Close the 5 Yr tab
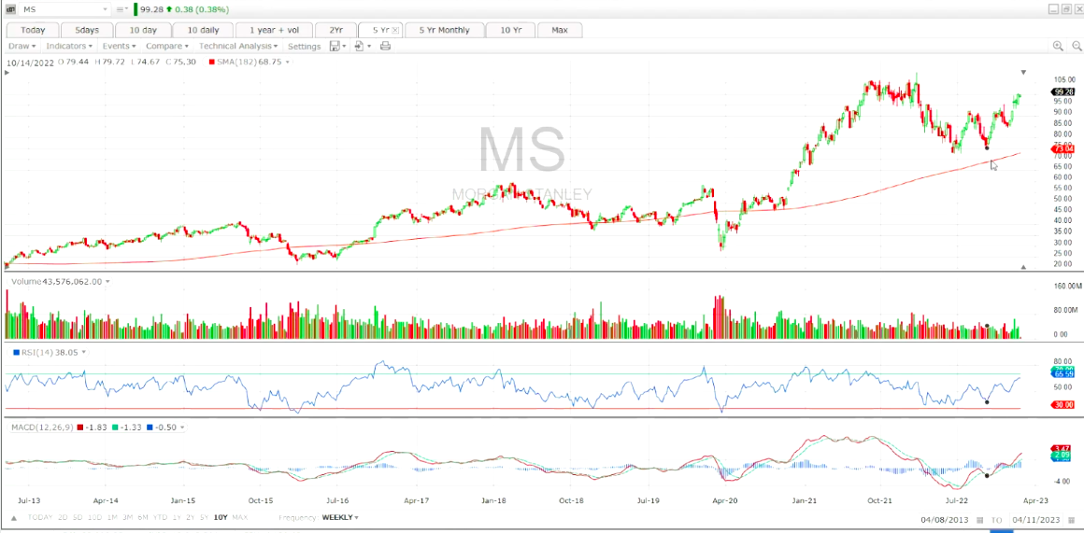The width and height of the screenshot is (1084, 533). (x=395, y=31)
